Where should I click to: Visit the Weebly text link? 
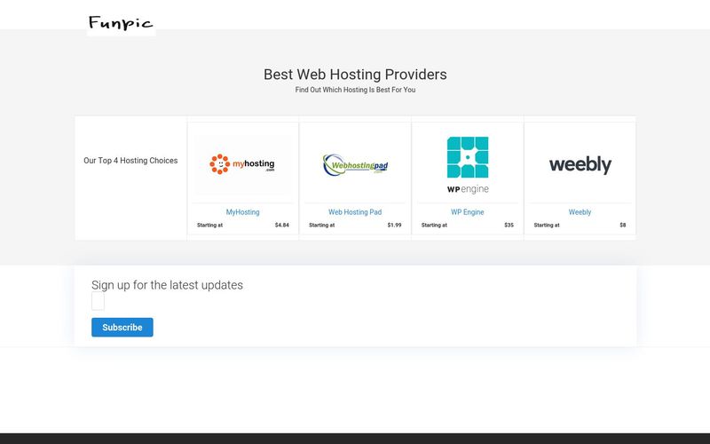(x=580, y=212)
